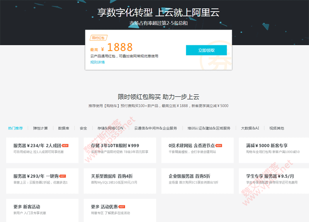This screenshot has height=222, width=309.
Task: Open 更多 新客活动 card
Action: tap(42, 210)
